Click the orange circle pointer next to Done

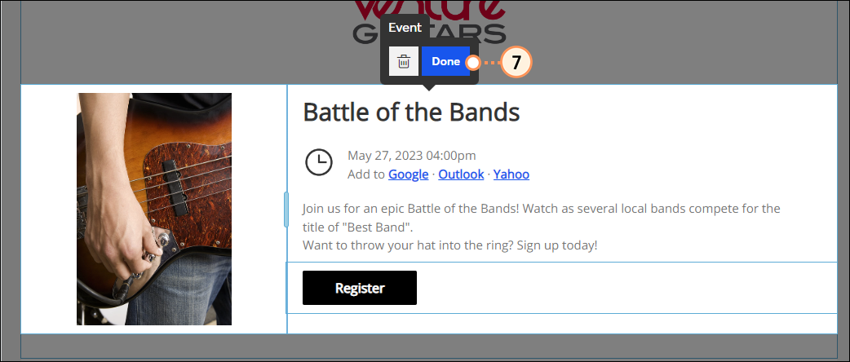(472, 64)
